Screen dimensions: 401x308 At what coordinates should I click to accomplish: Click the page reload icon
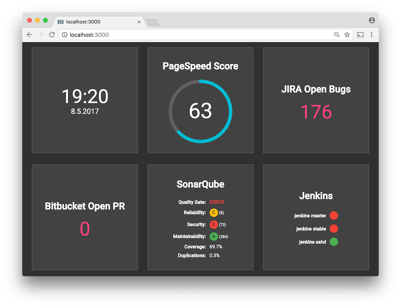[x=52, y=34]
